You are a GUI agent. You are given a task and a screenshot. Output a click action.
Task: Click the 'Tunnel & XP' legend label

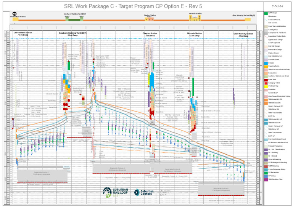pyautogui.click(x=273, y=93)
